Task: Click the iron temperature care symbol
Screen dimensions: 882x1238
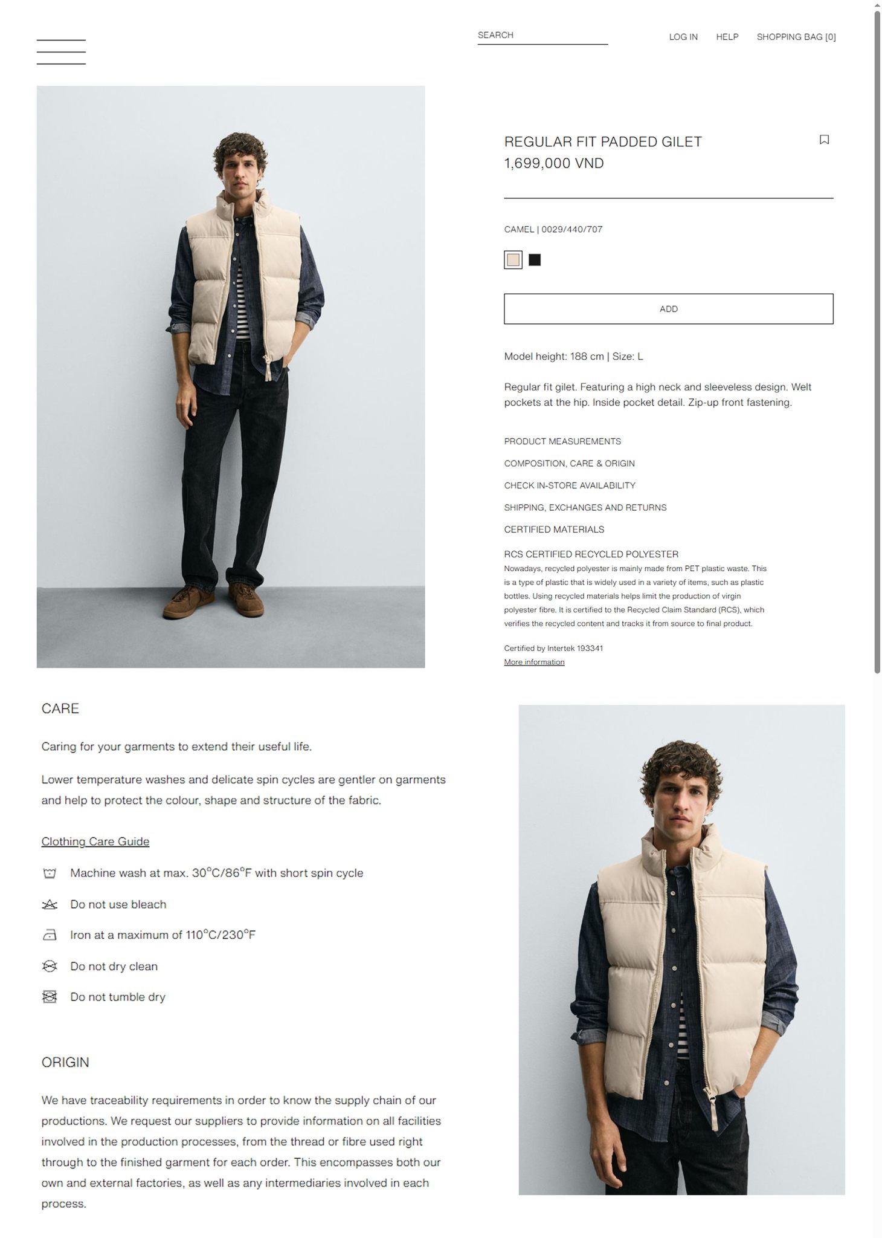Action: coord(50,935)
